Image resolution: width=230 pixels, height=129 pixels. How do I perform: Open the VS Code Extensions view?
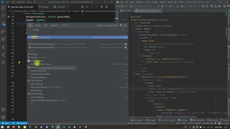pyautogui.click(x=3, y=39)
